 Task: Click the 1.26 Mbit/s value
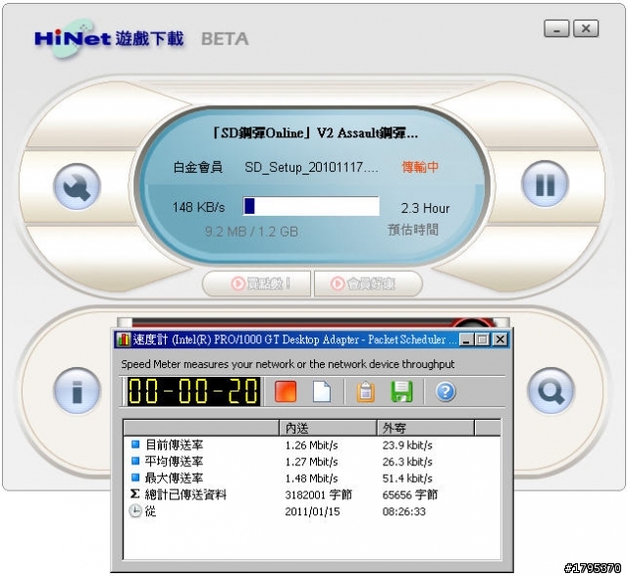311,445
